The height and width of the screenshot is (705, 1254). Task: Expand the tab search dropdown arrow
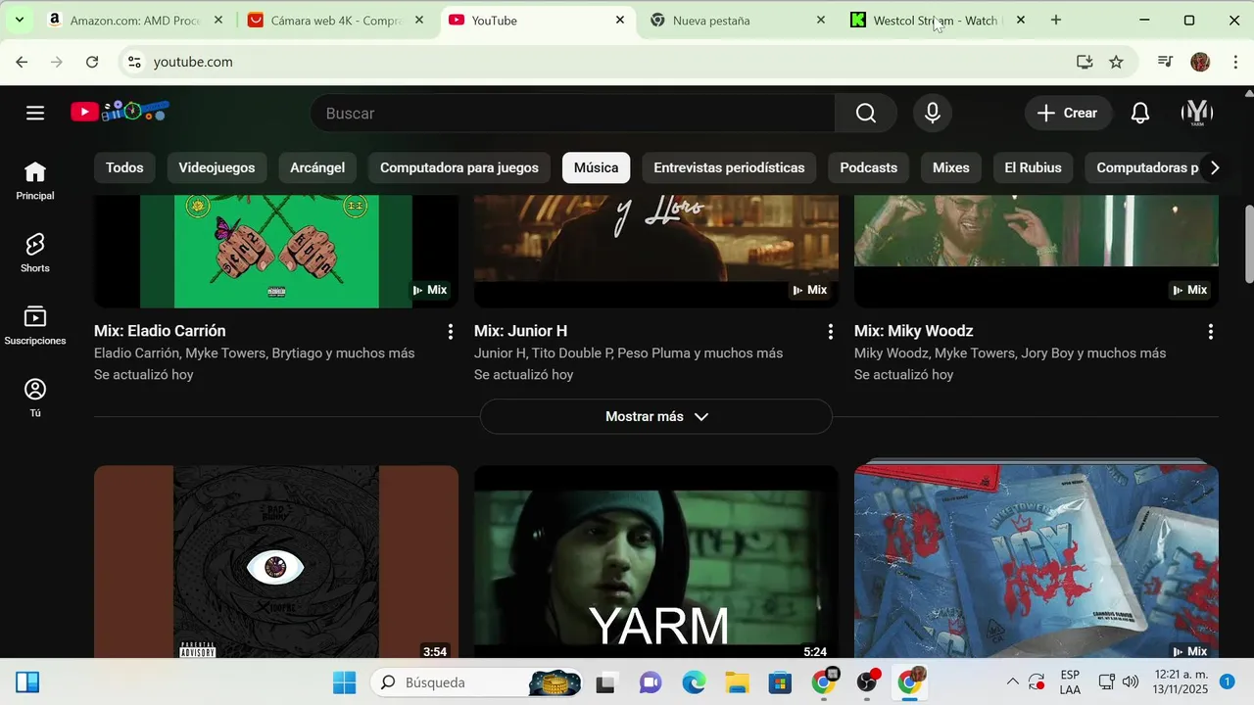tap(19, 20)
